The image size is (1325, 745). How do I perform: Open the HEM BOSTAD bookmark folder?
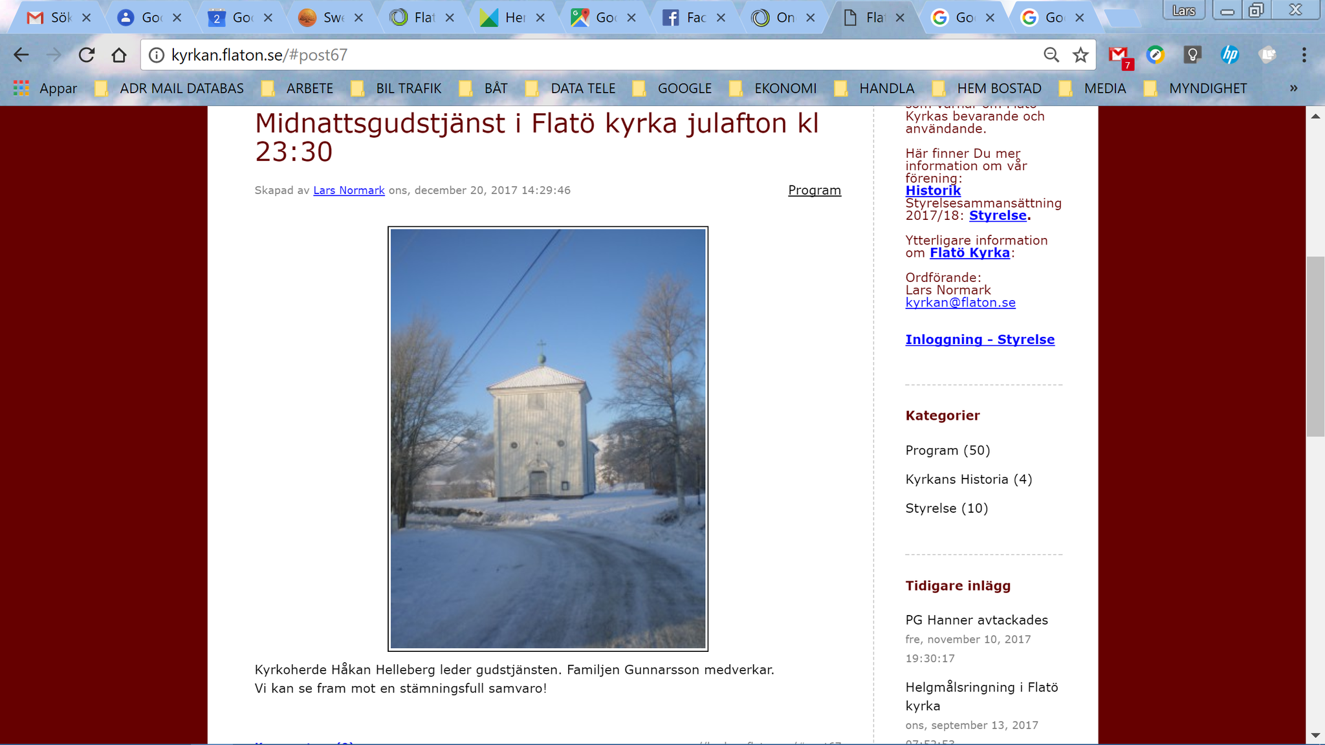pos(987,88)
